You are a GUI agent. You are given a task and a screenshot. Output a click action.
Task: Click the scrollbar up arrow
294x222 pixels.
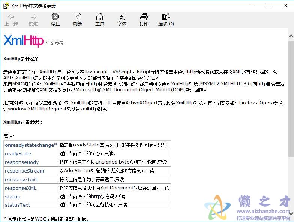click(x=291, y=36)
